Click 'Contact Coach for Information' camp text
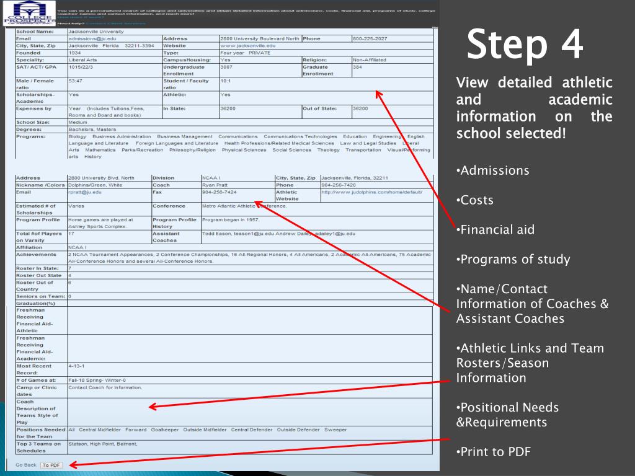 tap(105, 388)
